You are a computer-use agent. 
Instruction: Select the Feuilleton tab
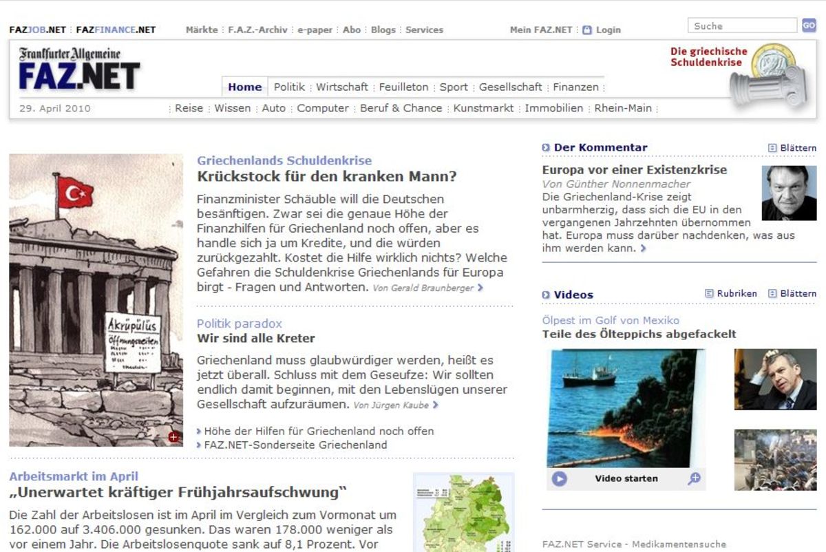(403, 87)
